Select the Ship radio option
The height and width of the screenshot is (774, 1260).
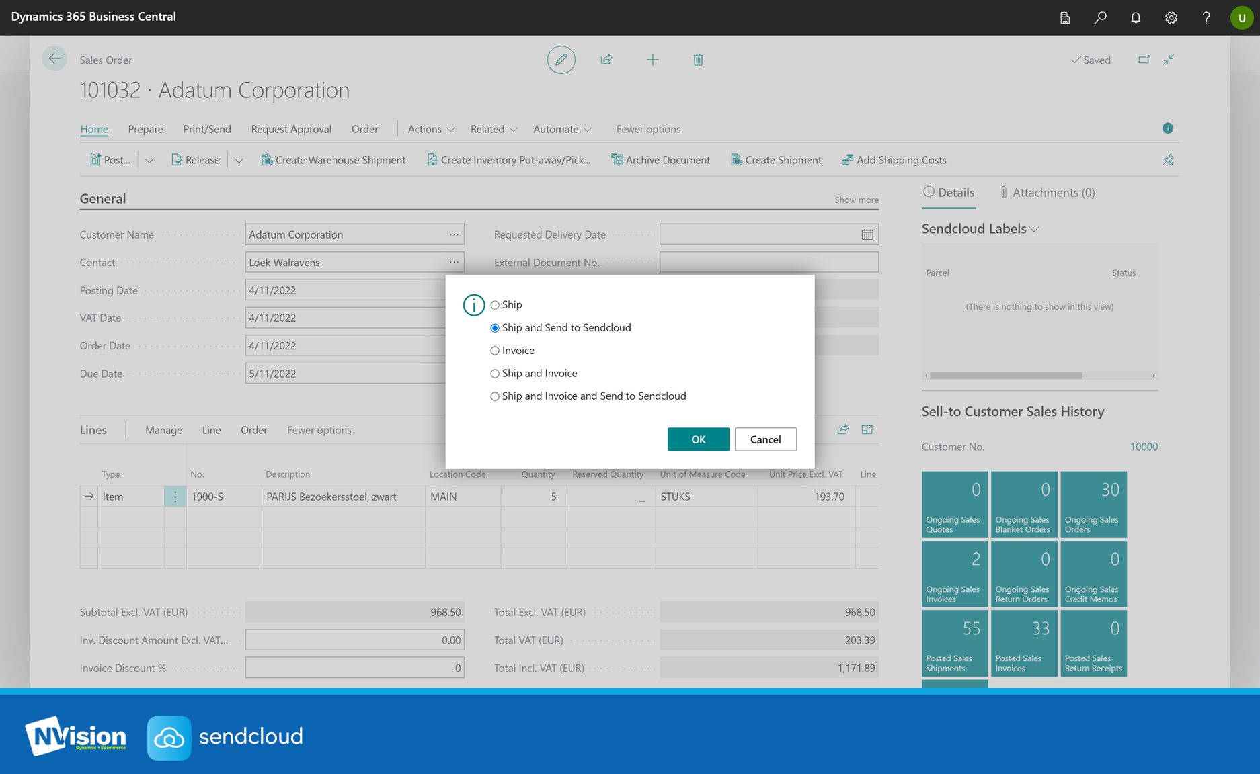tap(495, 305)
